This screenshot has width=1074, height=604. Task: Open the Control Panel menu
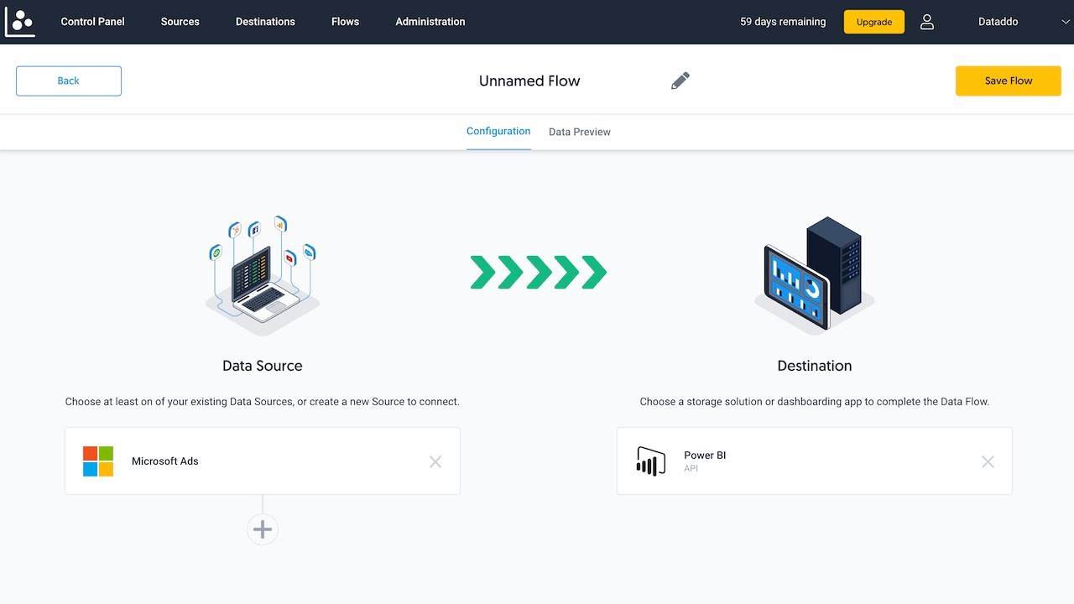(x=92, y=22)
